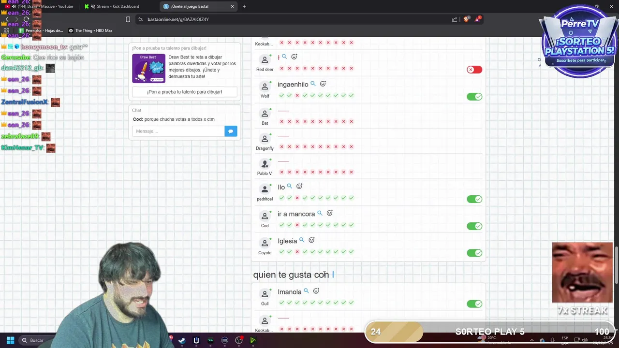The width and height of the screenshot is (619, 348).
Task: Open the Wolf player avatar
Action: pos(265,87)
